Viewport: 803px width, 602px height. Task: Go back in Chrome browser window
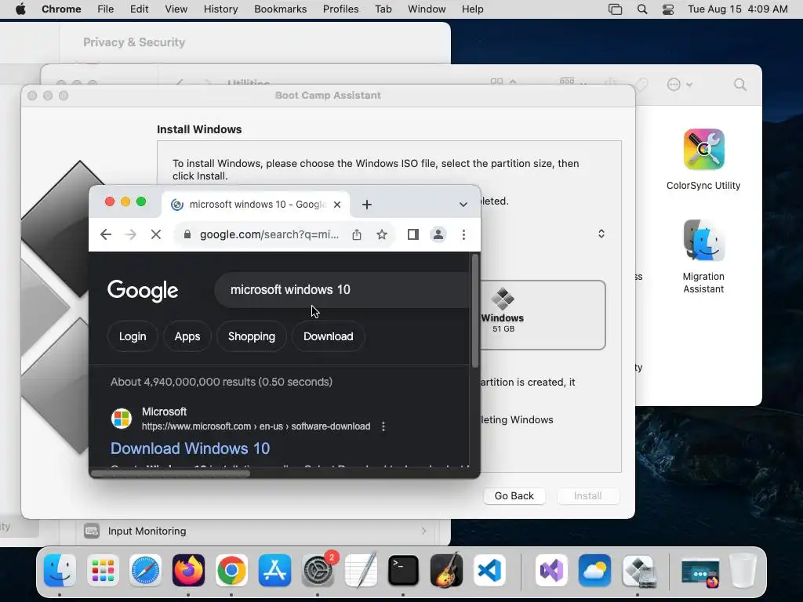click(106, 234)
